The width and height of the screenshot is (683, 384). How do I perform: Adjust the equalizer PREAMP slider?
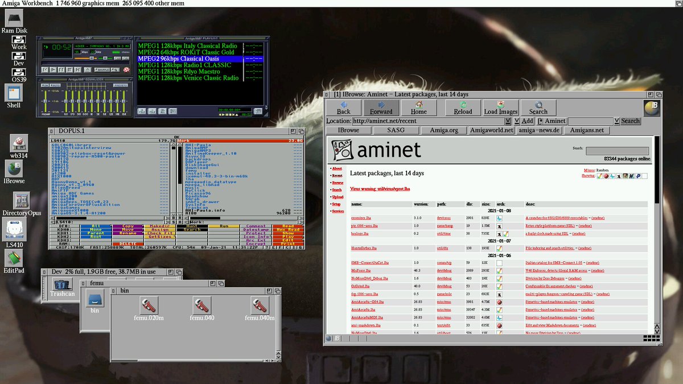pos(45,101)
